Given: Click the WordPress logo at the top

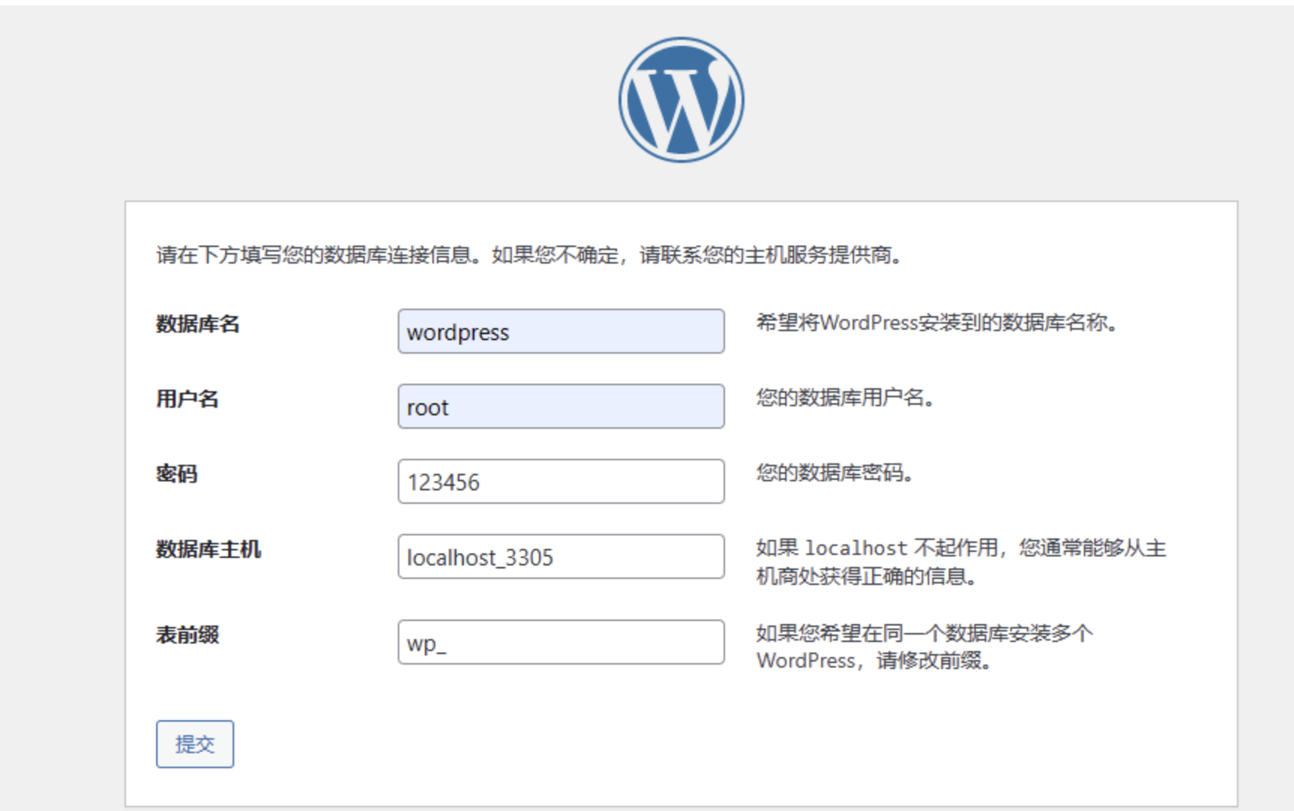Looking at the screenshot, I should (682, 100).
